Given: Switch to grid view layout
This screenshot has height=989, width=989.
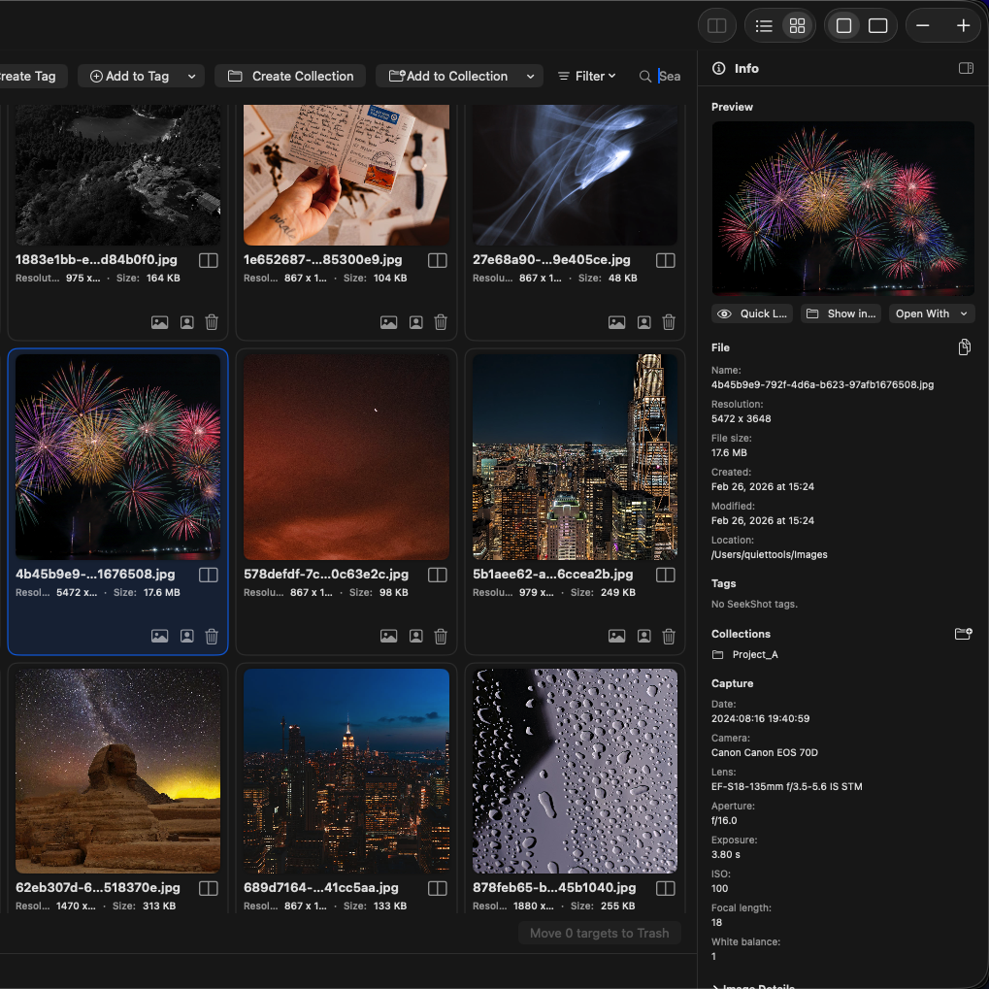Looking at the screenshot, I should (x=797, y=25).
